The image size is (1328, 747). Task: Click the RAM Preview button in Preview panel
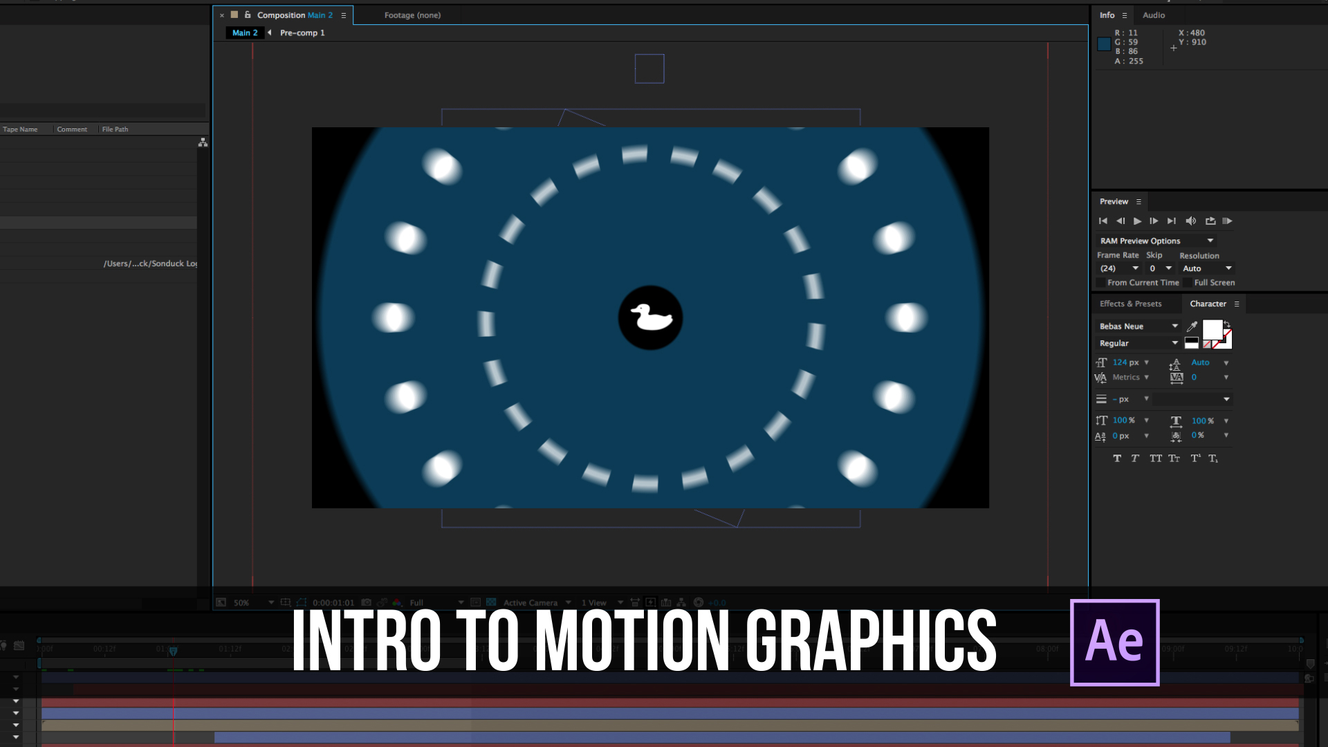click(x=1228, y=221)
